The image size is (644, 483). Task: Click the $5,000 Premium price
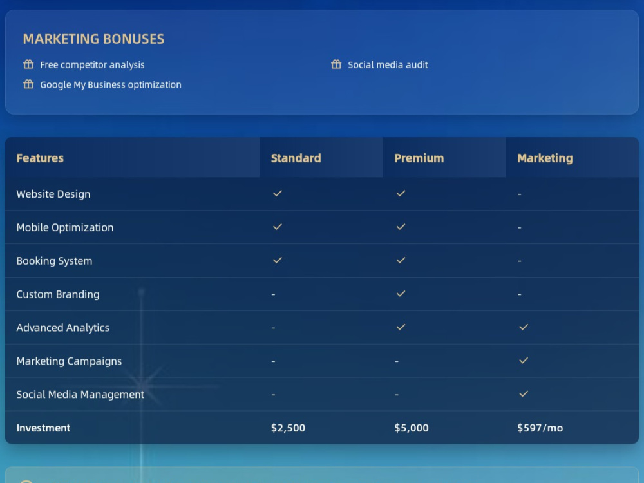[x=411, y=428]
